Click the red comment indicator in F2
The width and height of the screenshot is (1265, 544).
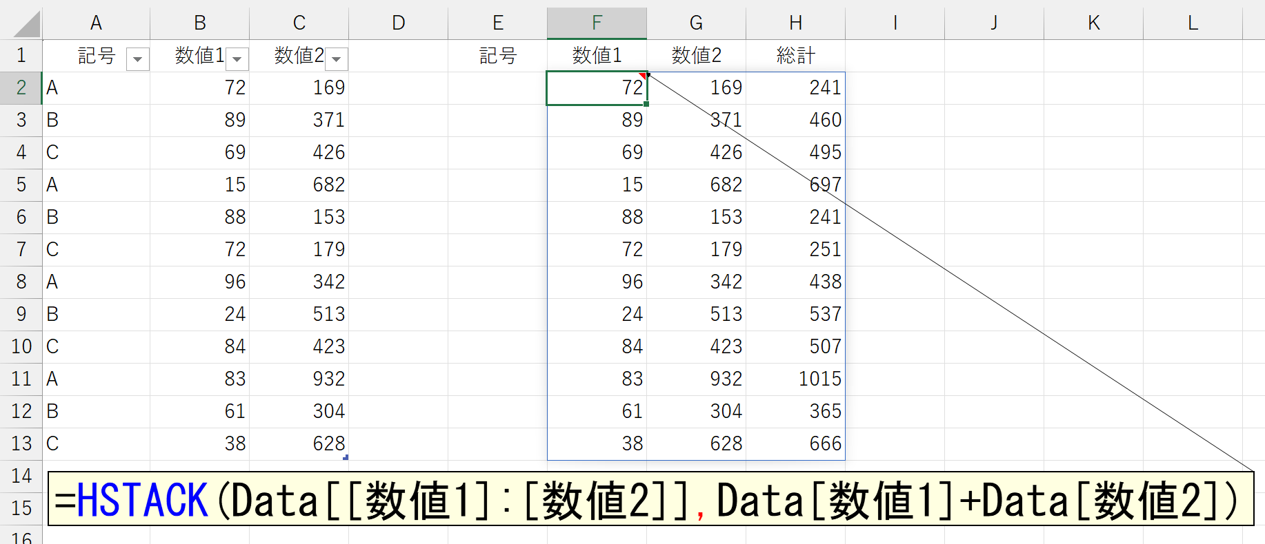(642, 76)
